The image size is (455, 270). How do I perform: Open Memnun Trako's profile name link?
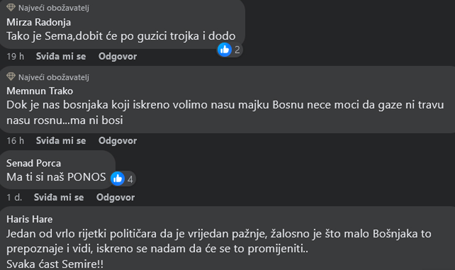pos(40,91)
